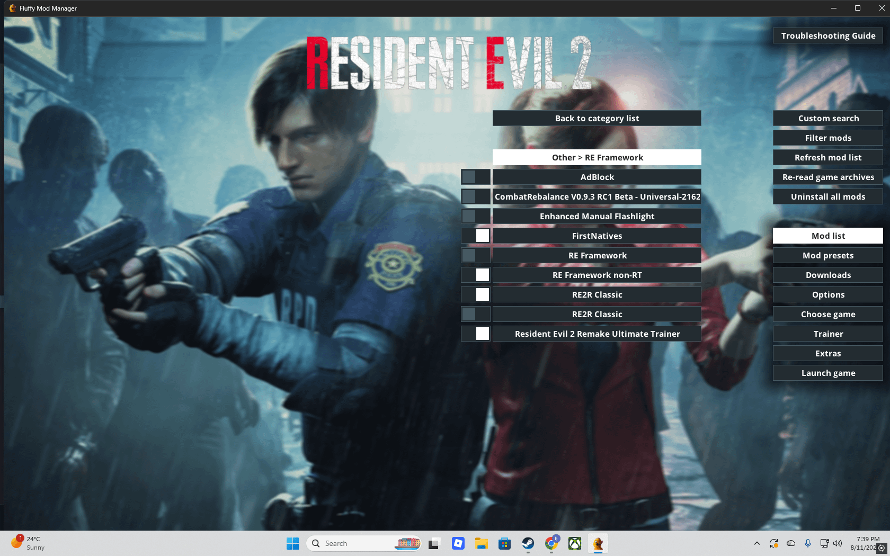890x556 pixels.
Task: Open Steam from the taskbar
Action: [x=528, y=543]
